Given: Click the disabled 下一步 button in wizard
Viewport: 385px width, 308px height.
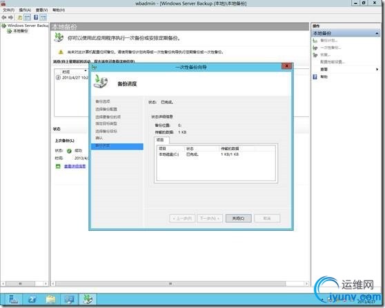Looking at the screenshot, I should coord(210,218).
